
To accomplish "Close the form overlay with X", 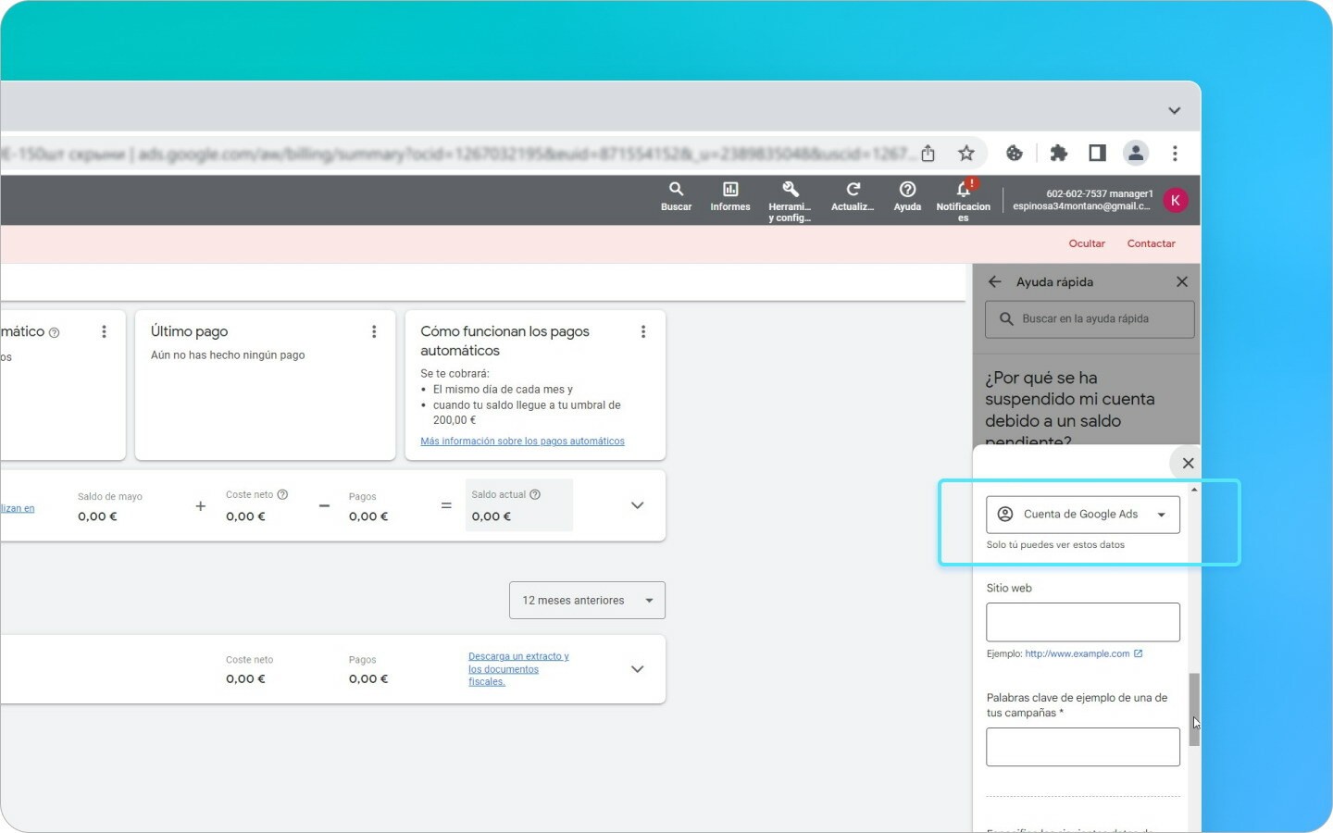I will point(1188,463).
